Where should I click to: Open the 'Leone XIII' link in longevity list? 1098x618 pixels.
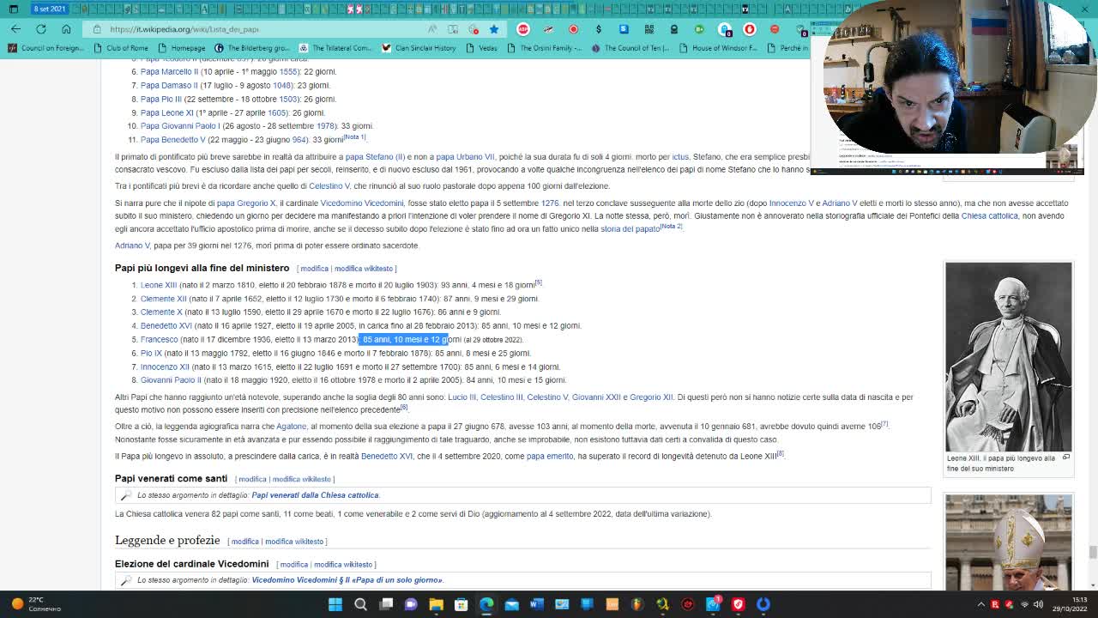tap(159, 285)
